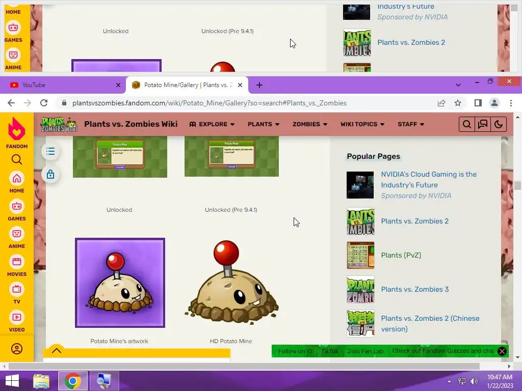
Task: Open the Chrome profile avatar
Action: [x=494, y=103]
